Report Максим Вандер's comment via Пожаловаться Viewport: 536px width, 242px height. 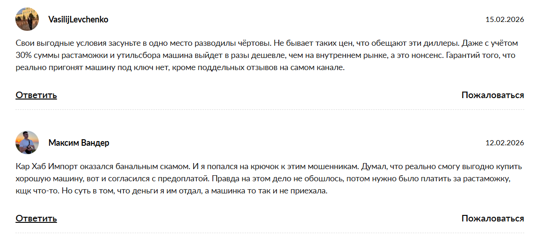[493, 219]
